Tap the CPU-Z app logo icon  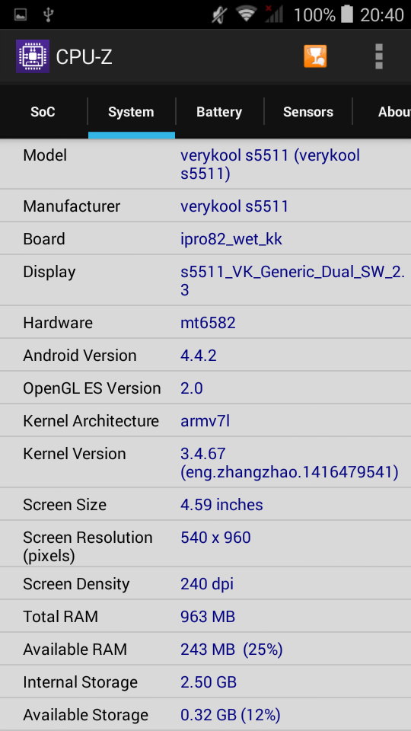point(33,57)
